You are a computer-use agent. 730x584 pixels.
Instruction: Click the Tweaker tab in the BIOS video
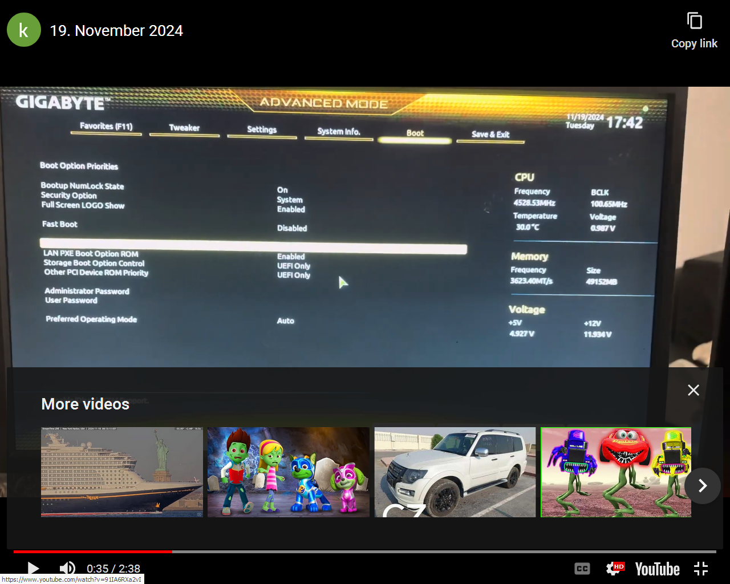click(x=184, y=128)
